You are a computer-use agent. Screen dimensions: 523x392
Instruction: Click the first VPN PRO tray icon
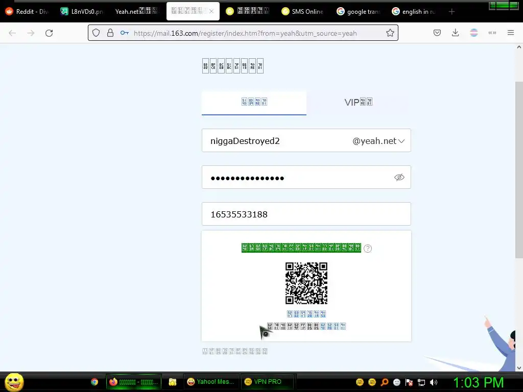pyautogui.click(x=360, y=382)
